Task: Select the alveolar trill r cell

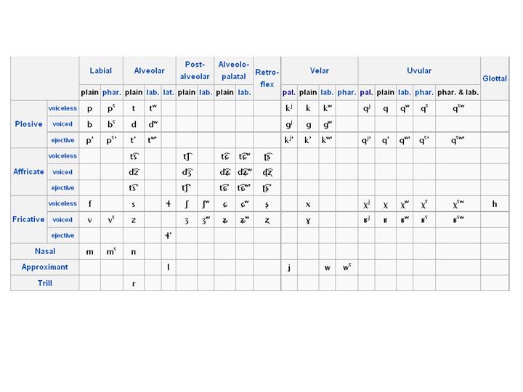Action: (x=134, y=283)
